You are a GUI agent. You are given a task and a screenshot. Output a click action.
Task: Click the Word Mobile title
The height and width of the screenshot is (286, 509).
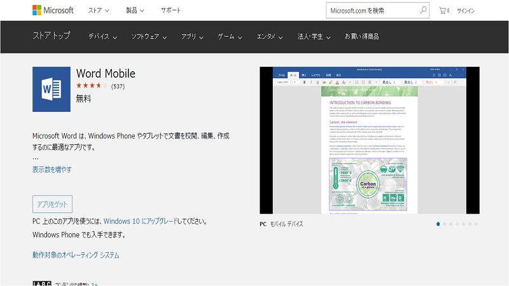point(106,74)
